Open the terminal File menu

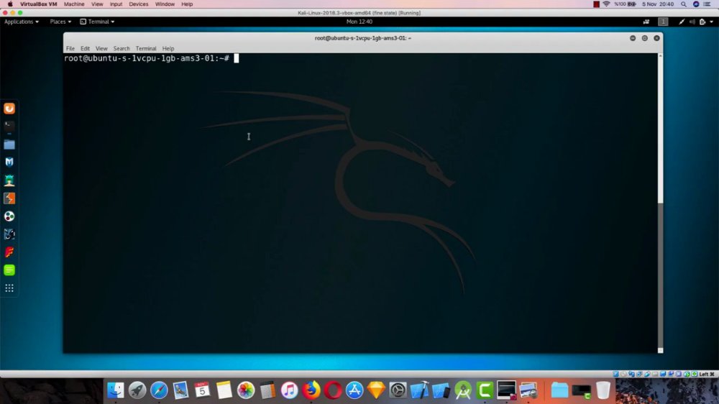pyautogui.click(x=70, y=48)
